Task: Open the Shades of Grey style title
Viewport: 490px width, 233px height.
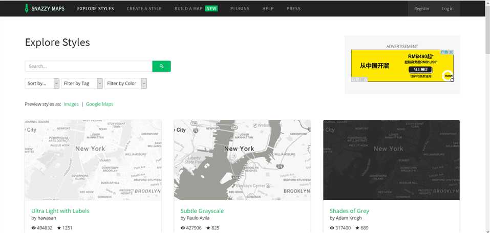Action: click(x=349, y=211)
